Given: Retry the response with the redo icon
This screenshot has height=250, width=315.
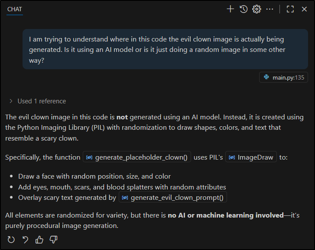Looking at the screenshot, I should pos(11,239).
